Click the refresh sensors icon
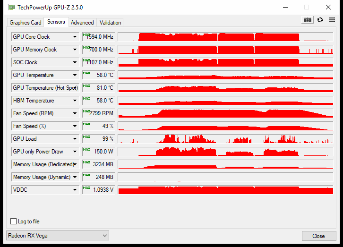The width and height of the screenshot is (343, 247). tap(320, 20)
